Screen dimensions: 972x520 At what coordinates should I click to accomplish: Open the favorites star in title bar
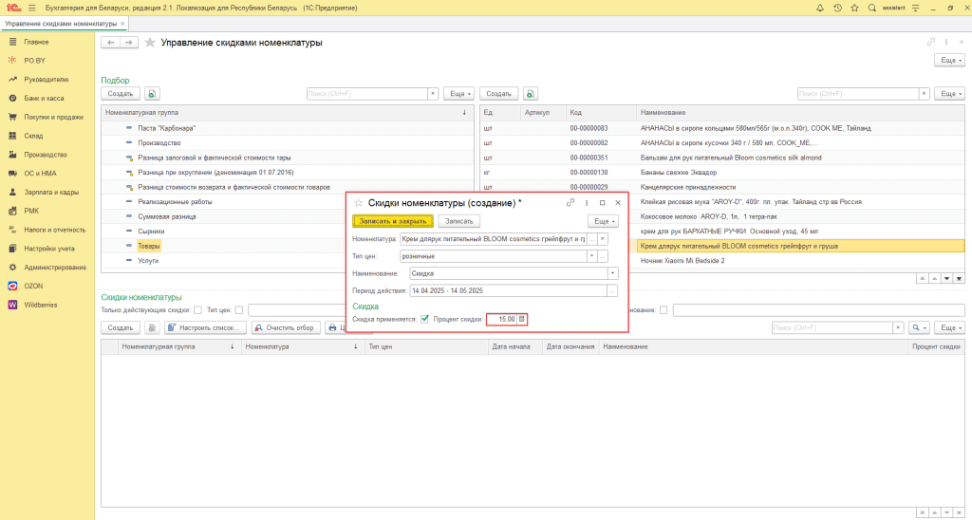(855, 8)
